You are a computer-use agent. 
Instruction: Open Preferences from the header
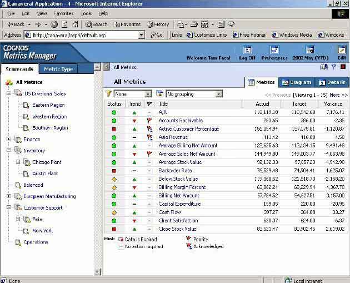pyautogui.click(x=274, y=50)
